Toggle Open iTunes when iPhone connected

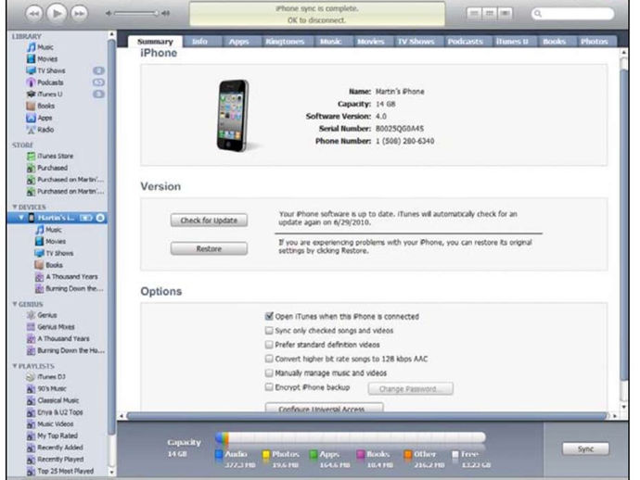(x=269, y=317)
